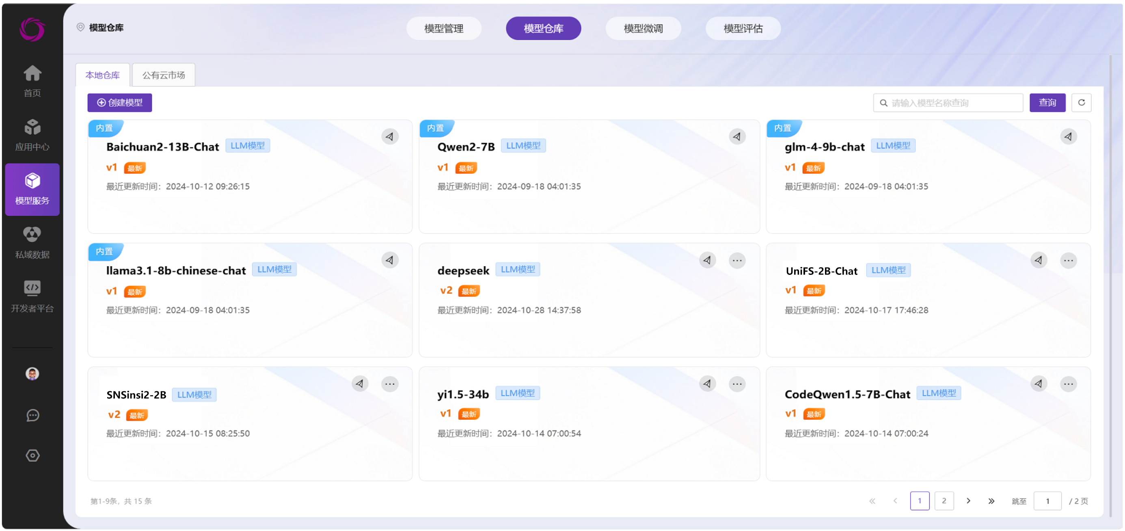Click publish icon on Qwen2-7B card

[737, 137]
